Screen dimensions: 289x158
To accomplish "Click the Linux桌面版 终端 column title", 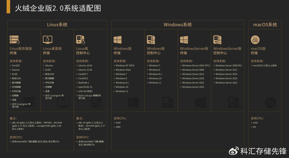I will (52, 51).
